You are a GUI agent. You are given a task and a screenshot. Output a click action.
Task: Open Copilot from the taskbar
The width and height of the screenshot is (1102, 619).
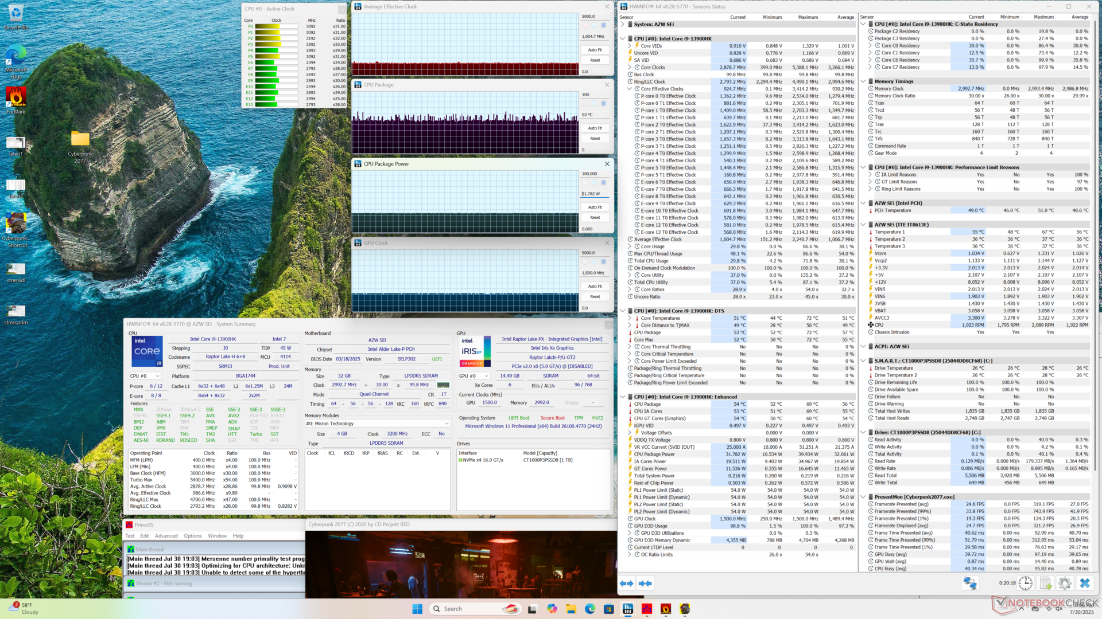[x=552, y=609]
